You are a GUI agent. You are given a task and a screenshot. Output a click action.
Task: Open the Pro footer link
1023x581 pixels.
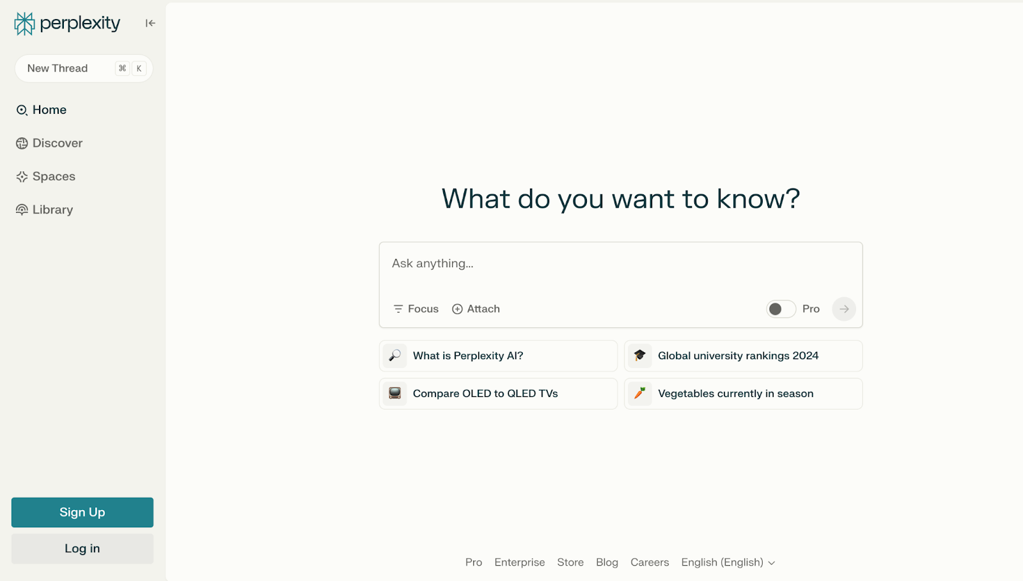click(474, 562)
